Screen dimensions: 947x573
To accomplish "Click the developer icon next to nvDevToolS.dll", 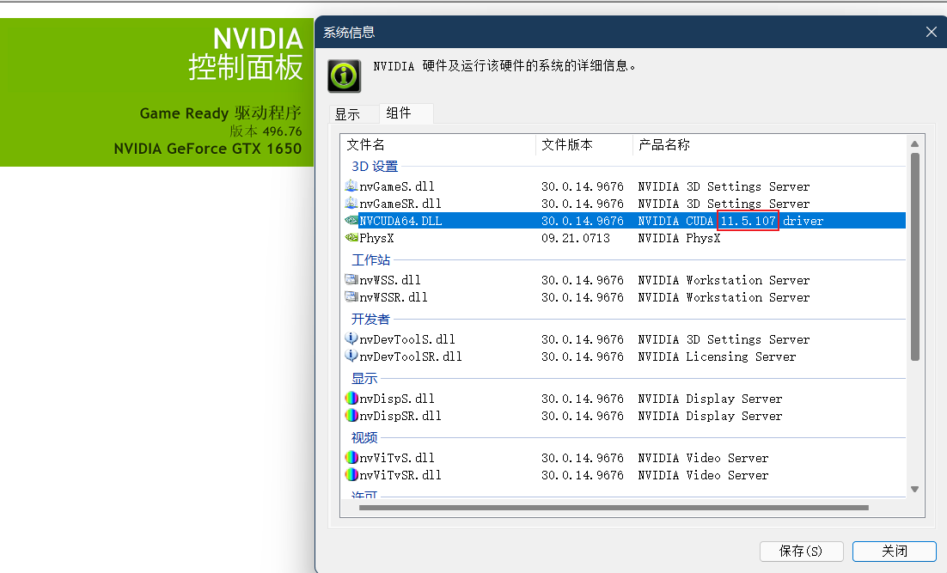I will coord(351,338).
